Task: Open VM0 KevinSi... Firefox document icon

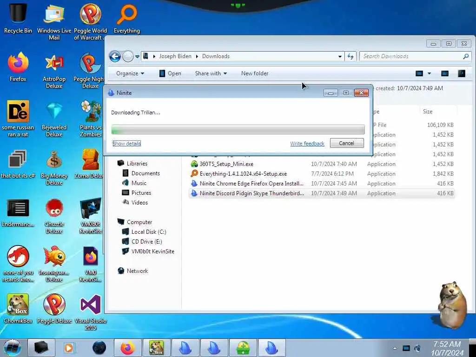Action: coord(90,264)
